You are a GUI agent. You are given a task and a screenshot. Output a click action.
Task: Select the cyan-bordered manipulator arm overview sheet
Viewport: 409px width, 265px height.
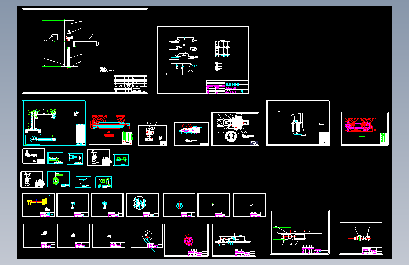click(x=54, y=123)
